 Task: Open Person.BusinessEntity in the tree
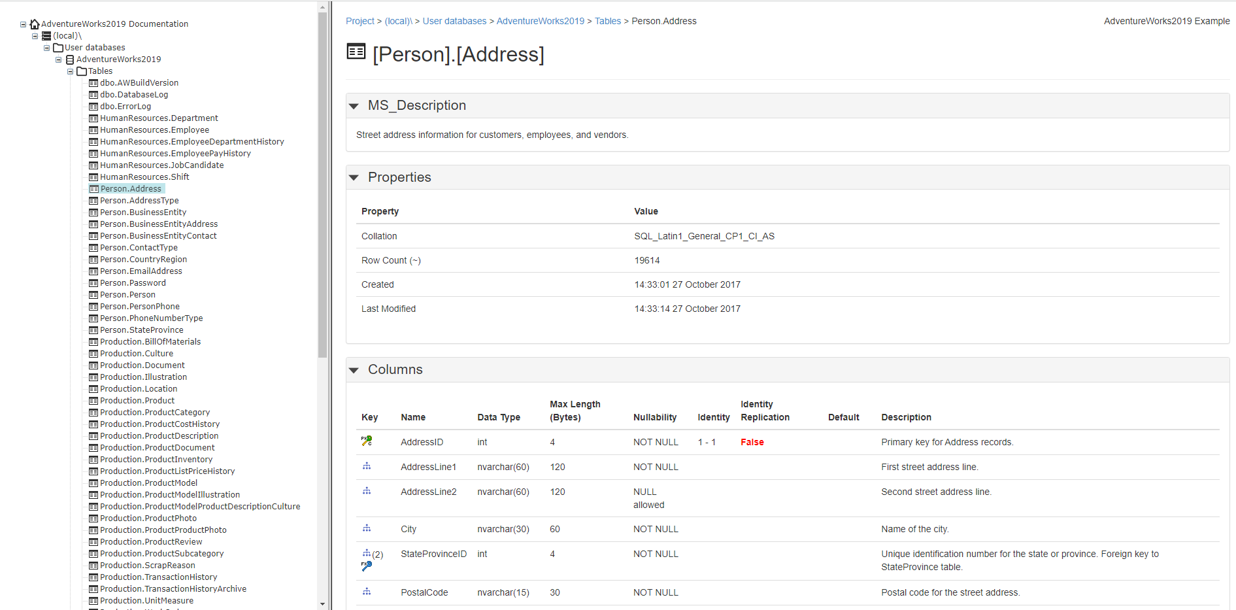tap(143, 212)
